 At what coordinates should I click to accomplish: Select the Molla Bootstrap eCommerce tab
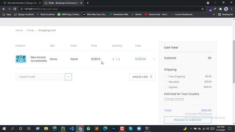click(64, 3)
